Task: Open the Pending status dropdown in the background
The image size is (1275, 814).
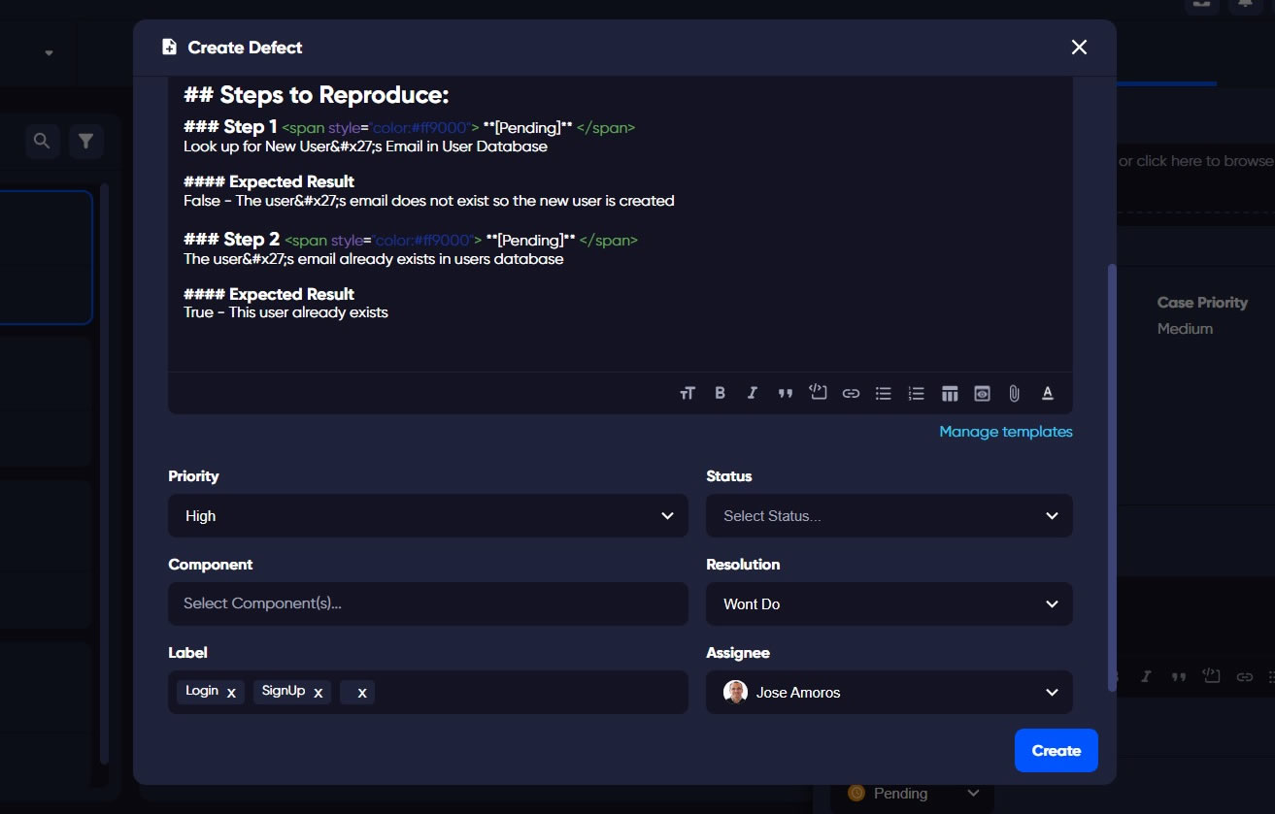Action: click(913, 793)
